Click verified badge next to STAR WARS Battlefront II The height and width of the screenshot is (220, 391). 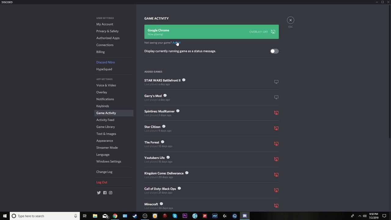pyautogui.click(x=184, y=80)
